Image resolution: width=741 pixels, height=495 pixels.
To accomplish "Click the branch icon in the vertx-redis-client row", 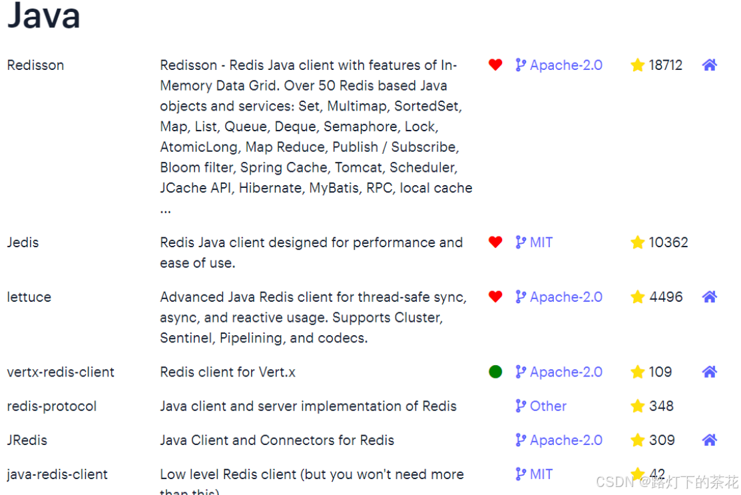I will (521, 372).
